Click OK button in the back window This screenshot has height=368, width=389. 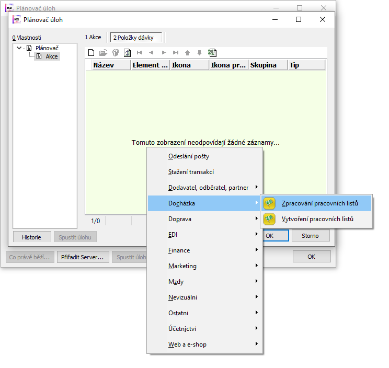pos(312,257)
